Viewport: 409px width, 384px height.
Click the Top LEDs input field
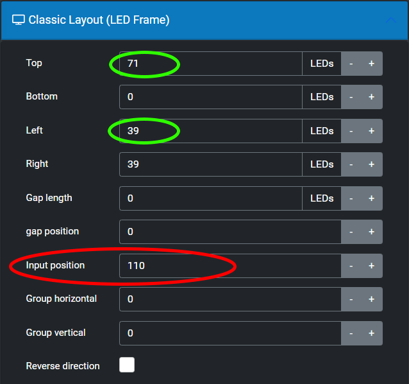[210, 64]
